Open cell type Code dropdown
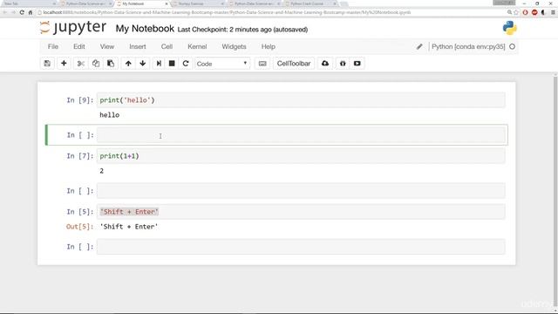558x314 pixels. point(222,64)
